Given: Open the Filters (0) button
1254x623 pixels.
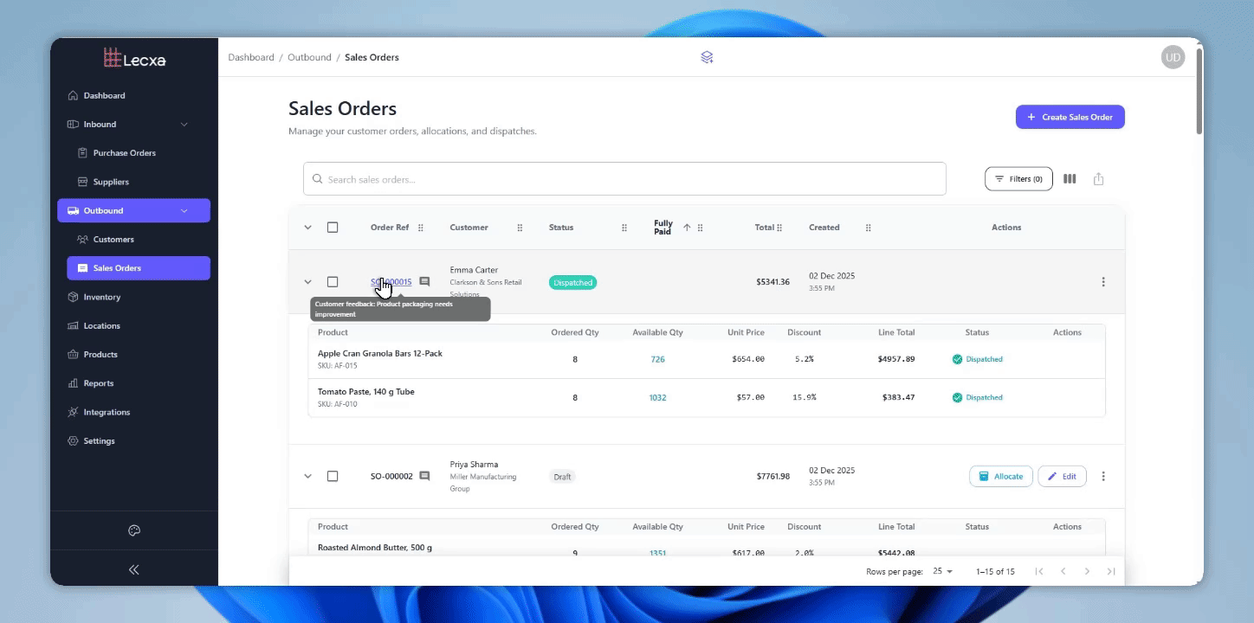Looking at the screenshot, I should pos(1018,179).
